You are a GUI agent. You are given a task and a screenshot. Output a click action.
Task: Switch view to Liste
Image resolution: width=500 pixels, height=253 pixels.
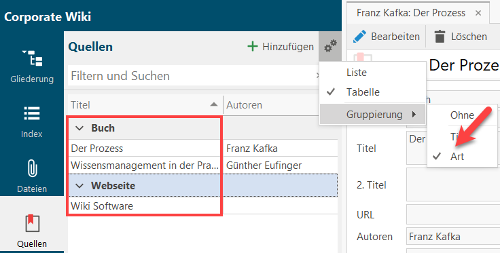(x=372, y=73)
